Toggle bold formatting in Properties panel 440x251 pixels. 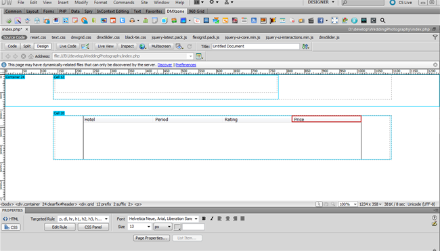click(x=204, y=219)
